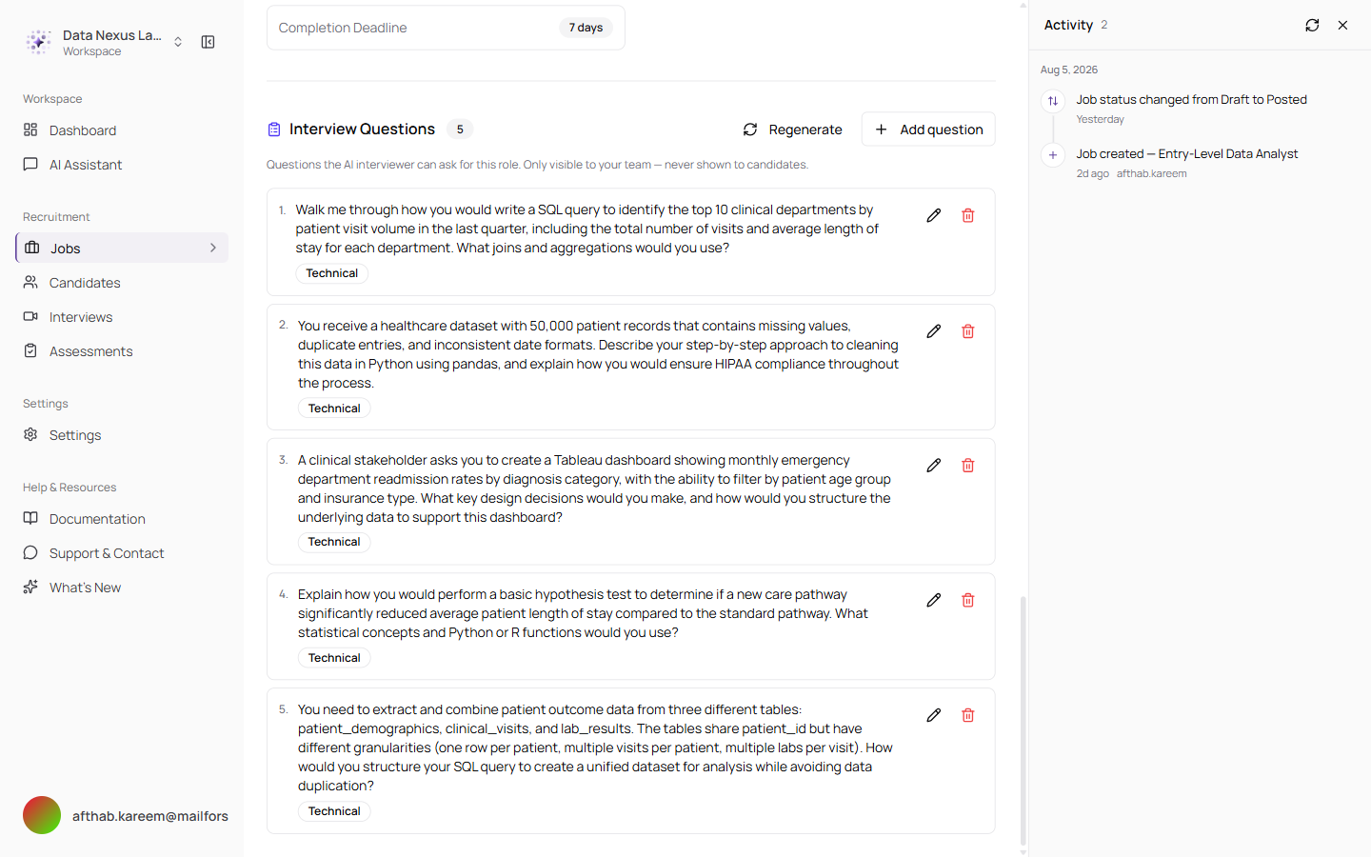Click Technical tag on question 3

334,542
